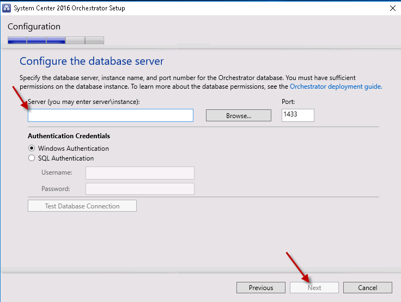Click the "Port:" label text
This screenshot has width=401, height=302.
[x=288, y=102]
